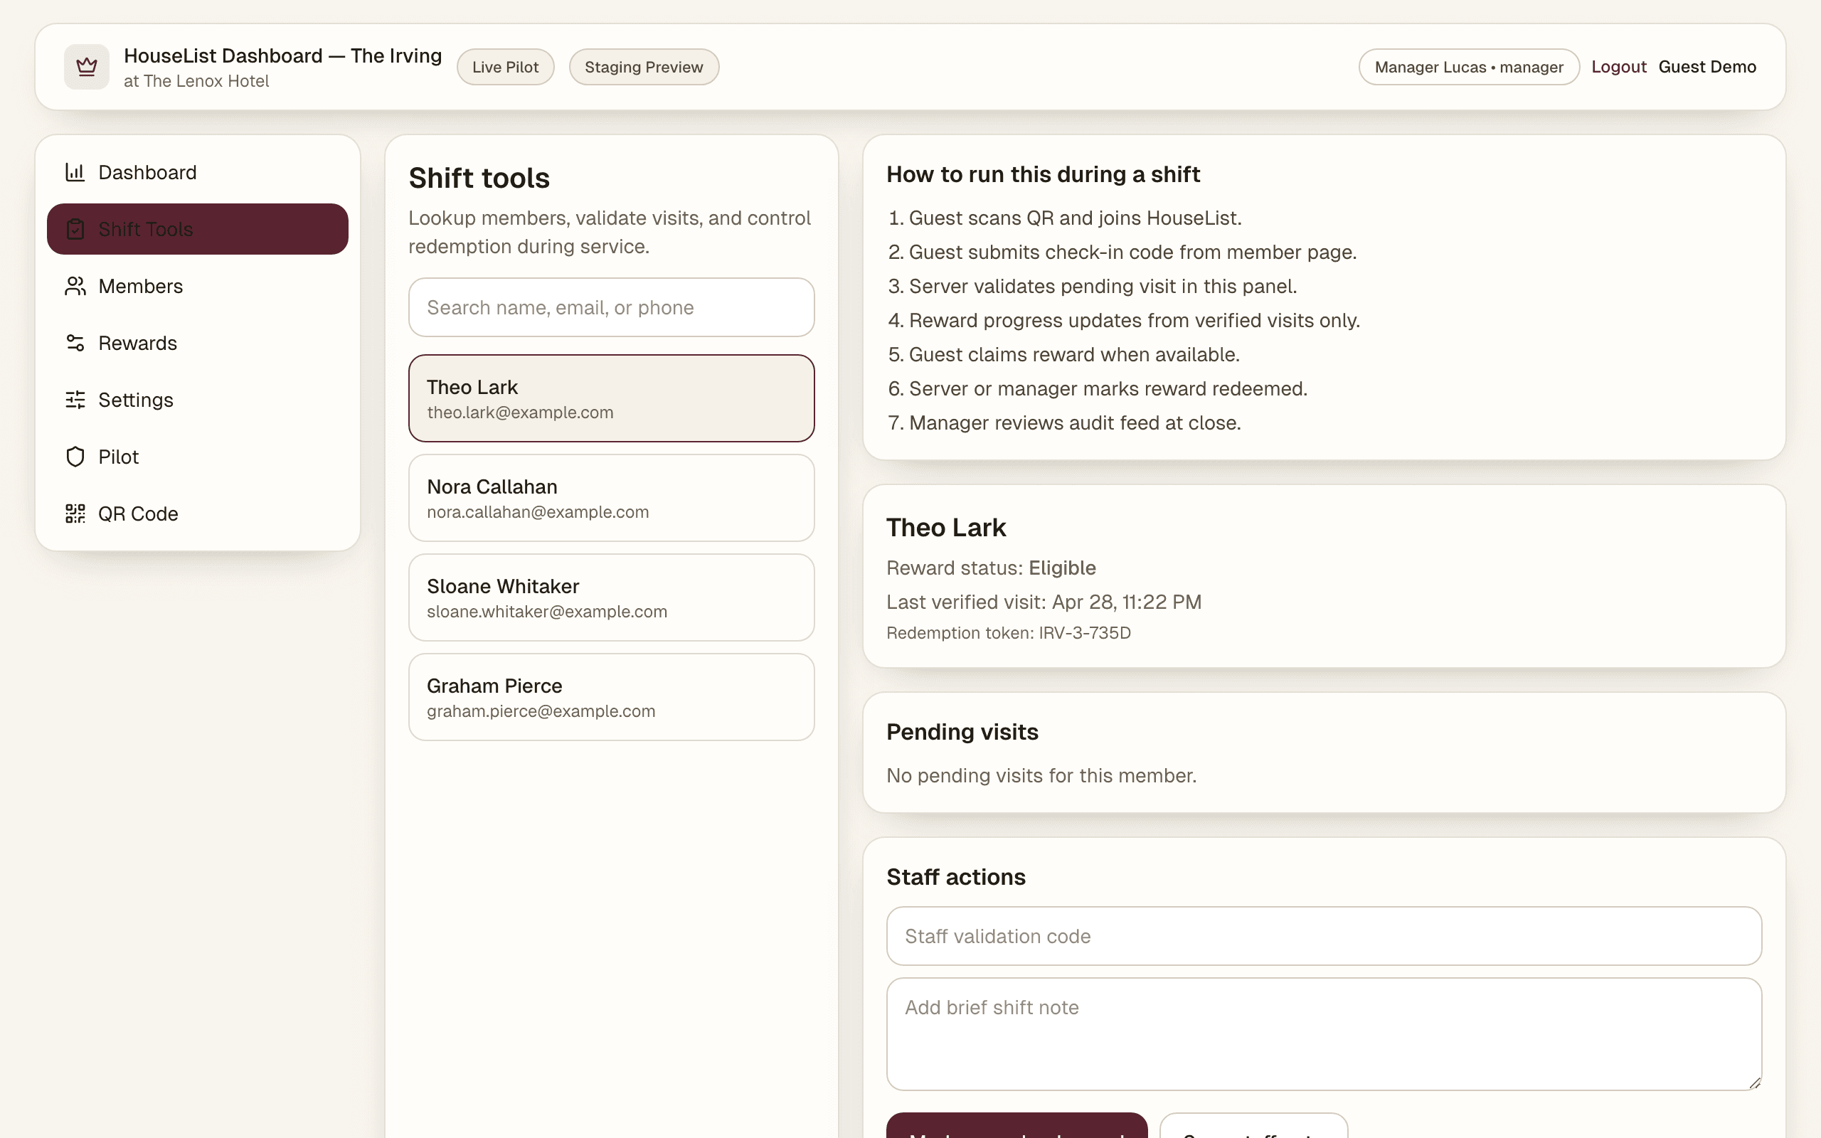Click the search name, email, or phone field
The image size is (1821, 1138).
pyautogui.click(x=611, y=307)
